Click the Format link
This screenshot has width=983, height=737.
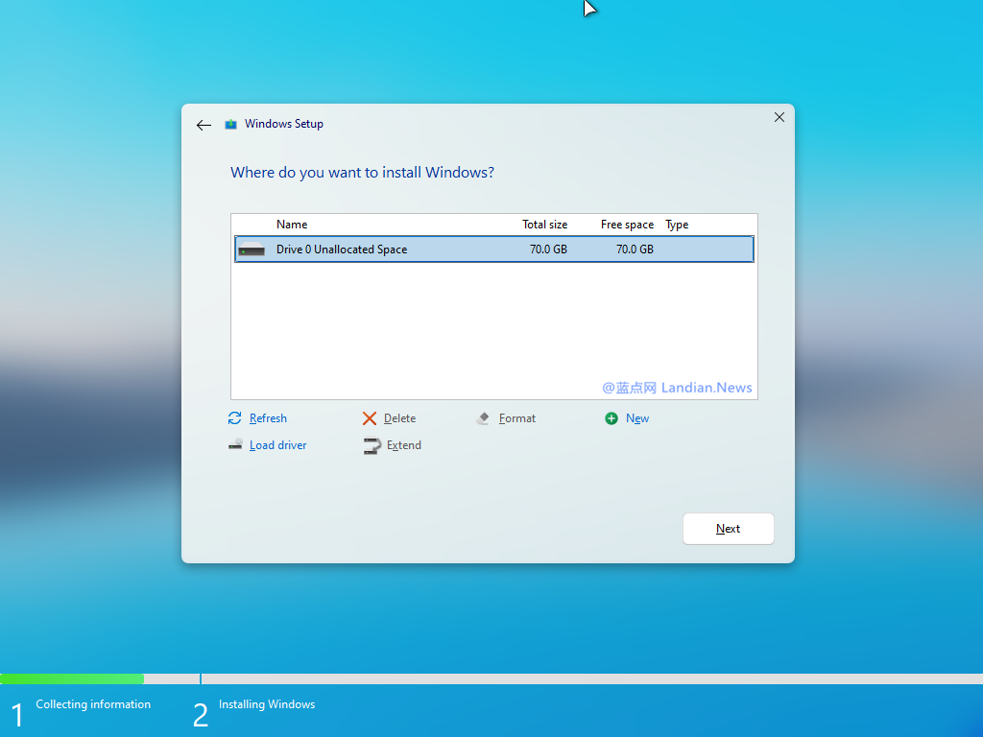point(517,418)
